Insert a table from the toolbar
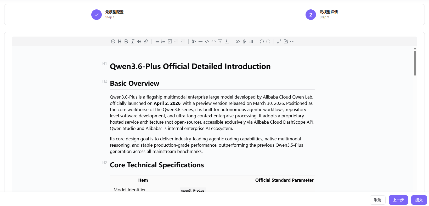 pos(251,42)
